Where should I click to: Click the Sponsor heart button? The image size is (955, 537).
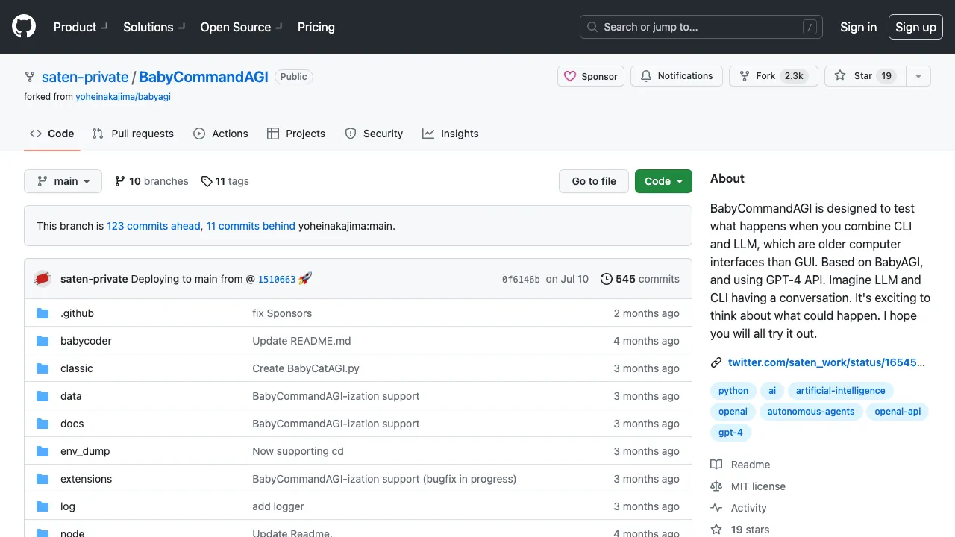[591, 76]
